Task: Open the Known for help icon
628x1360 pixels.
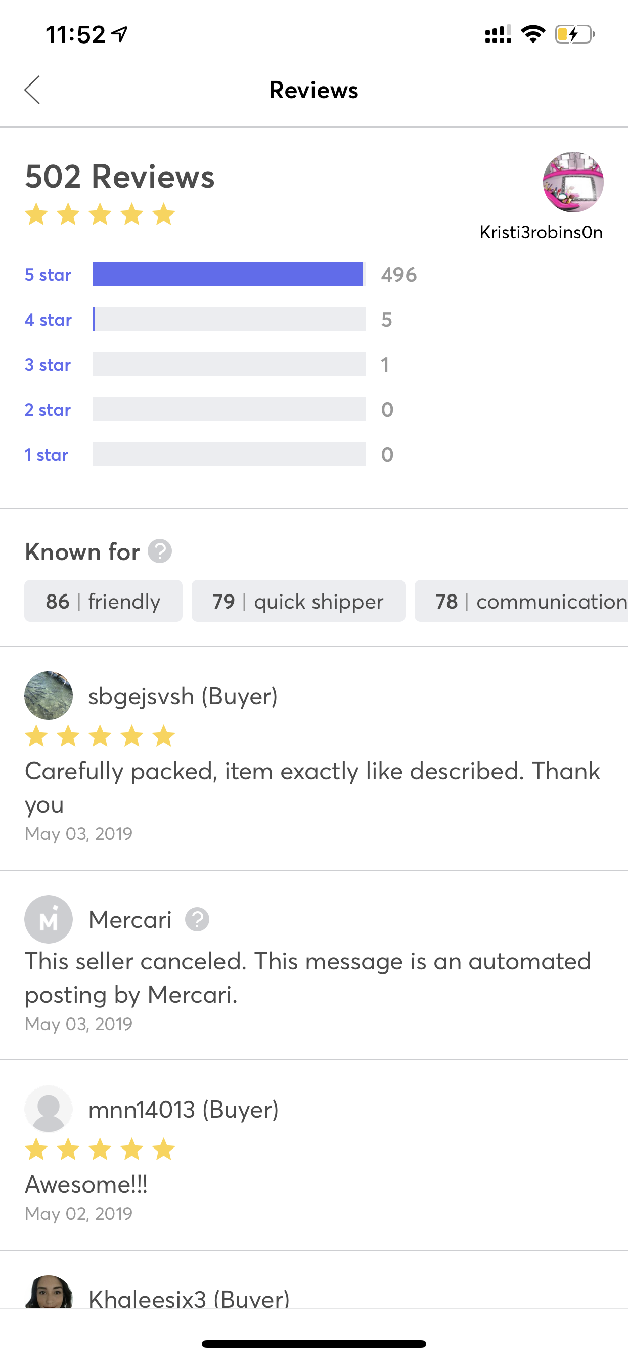Action: [x=159, y=551]
